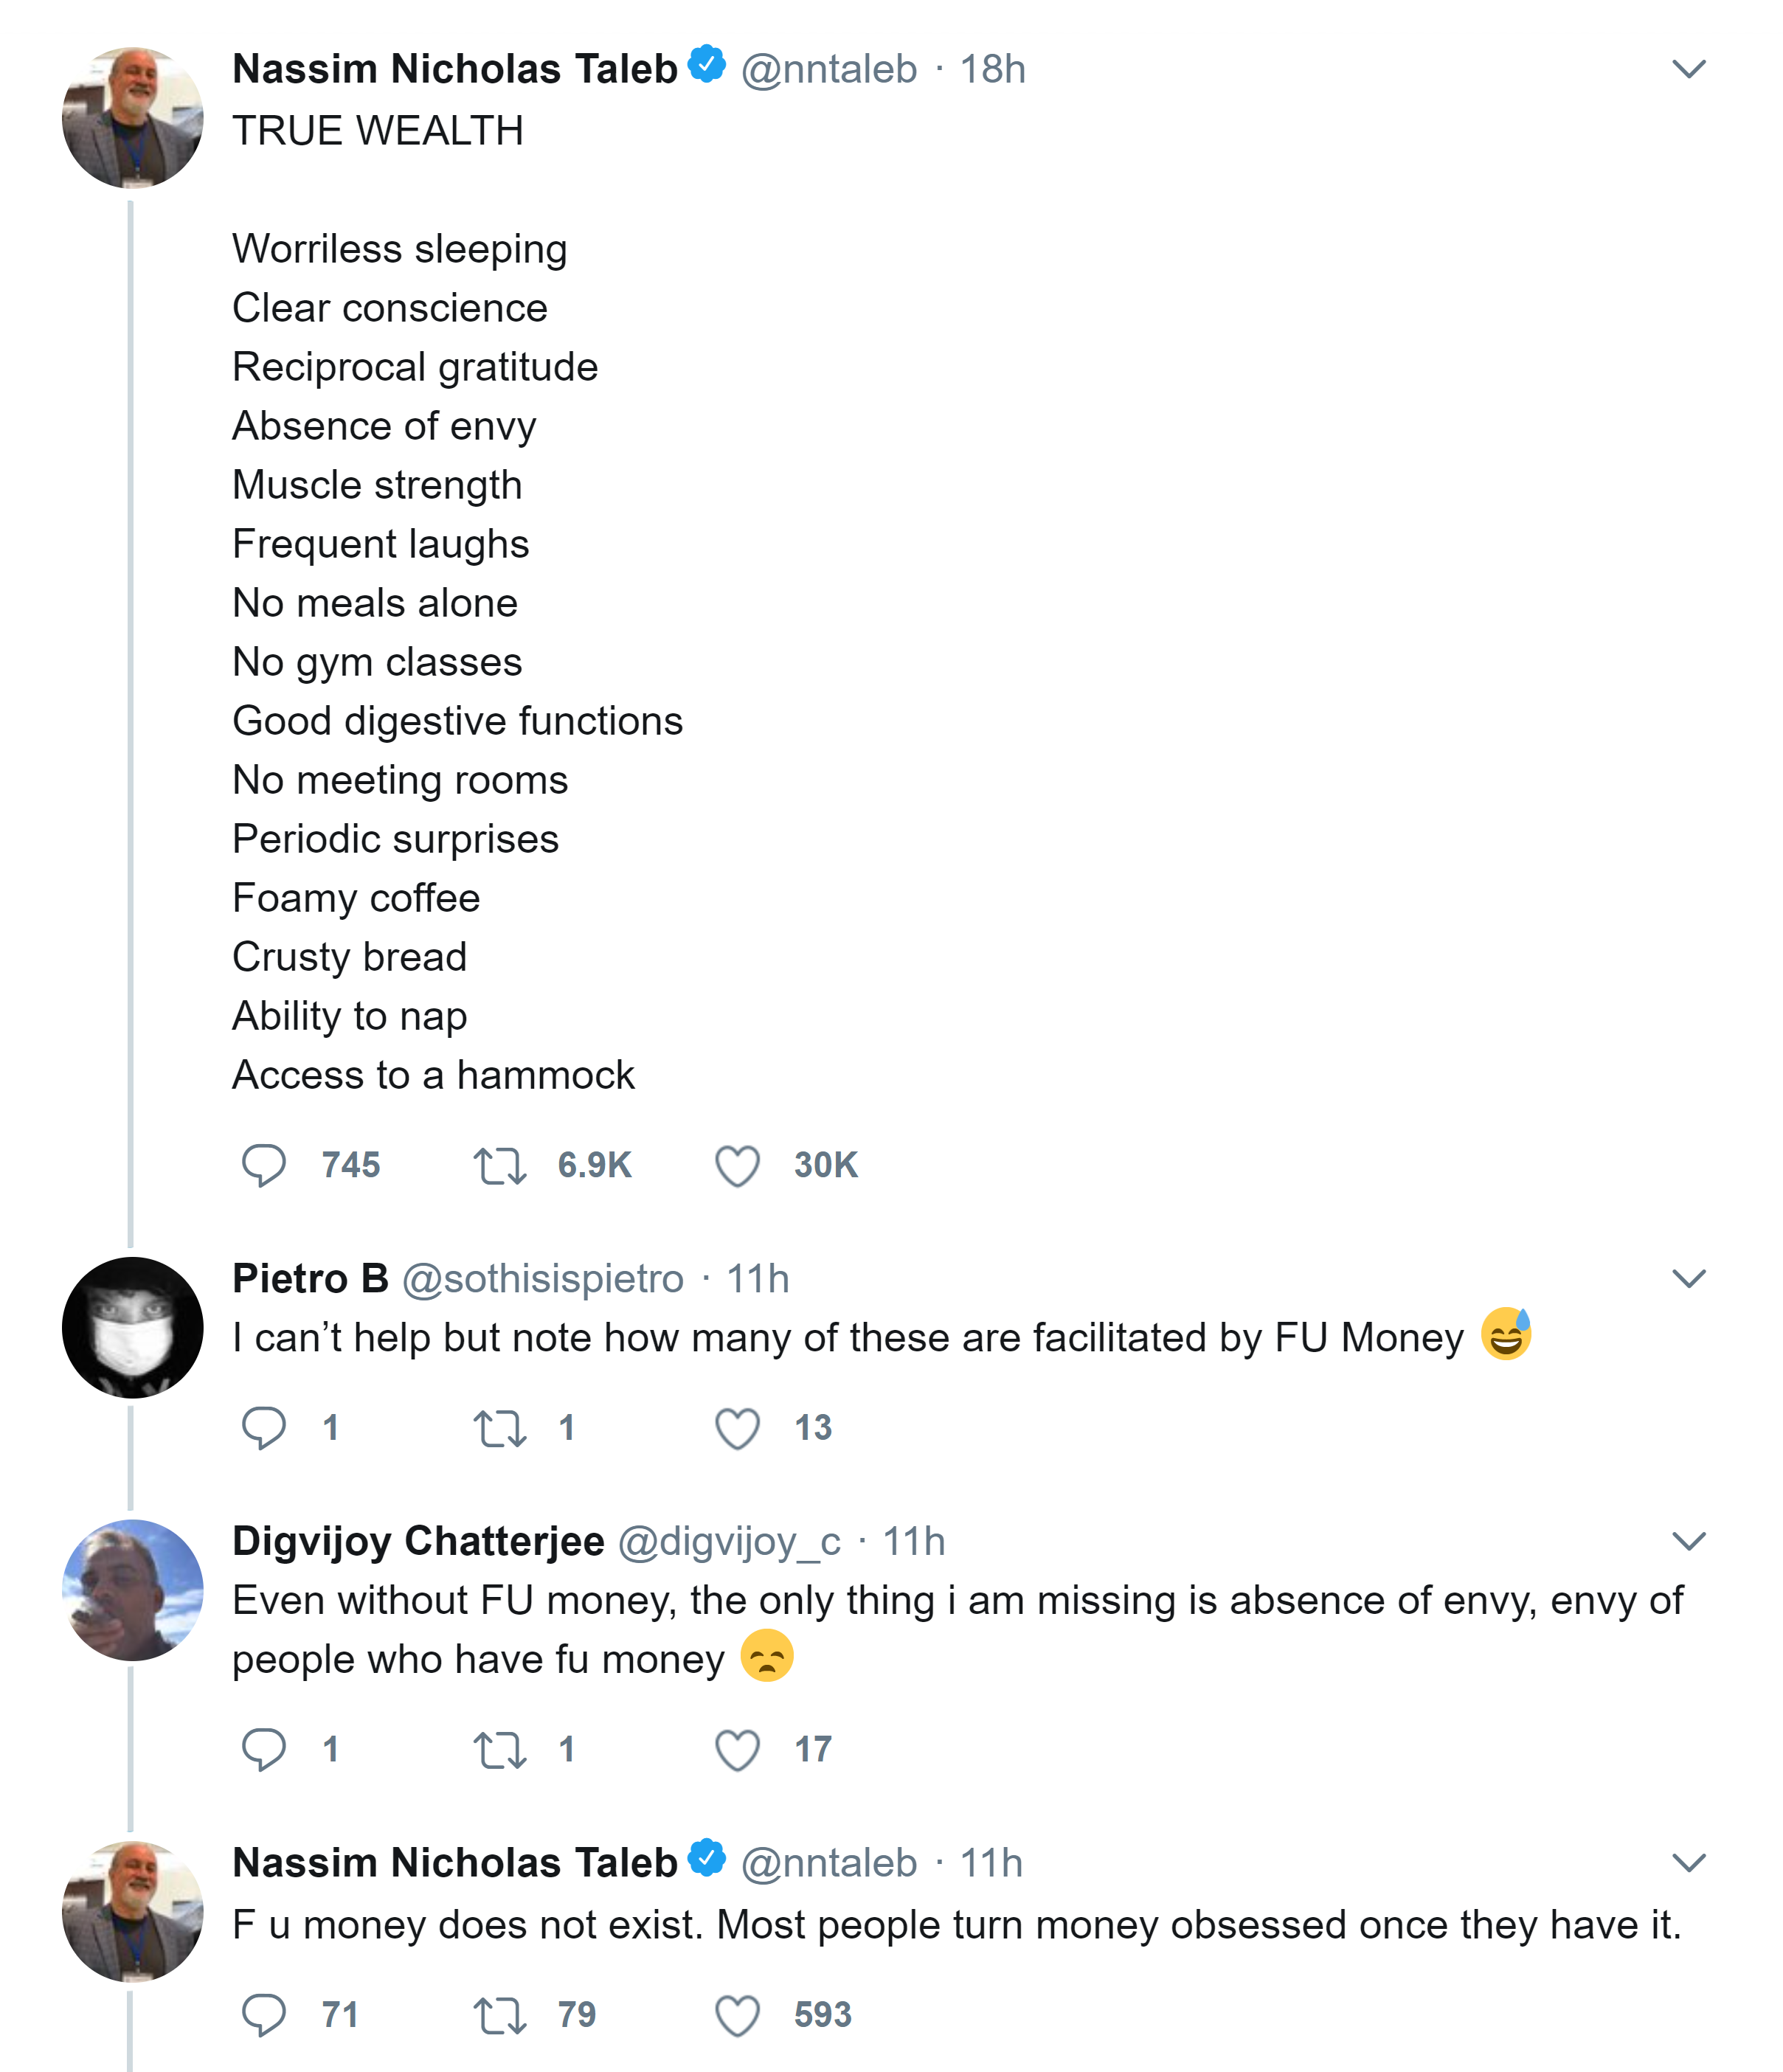
Task: Click reply icon on TRUE WEALTH tweet
Action: pos(263,1165)
